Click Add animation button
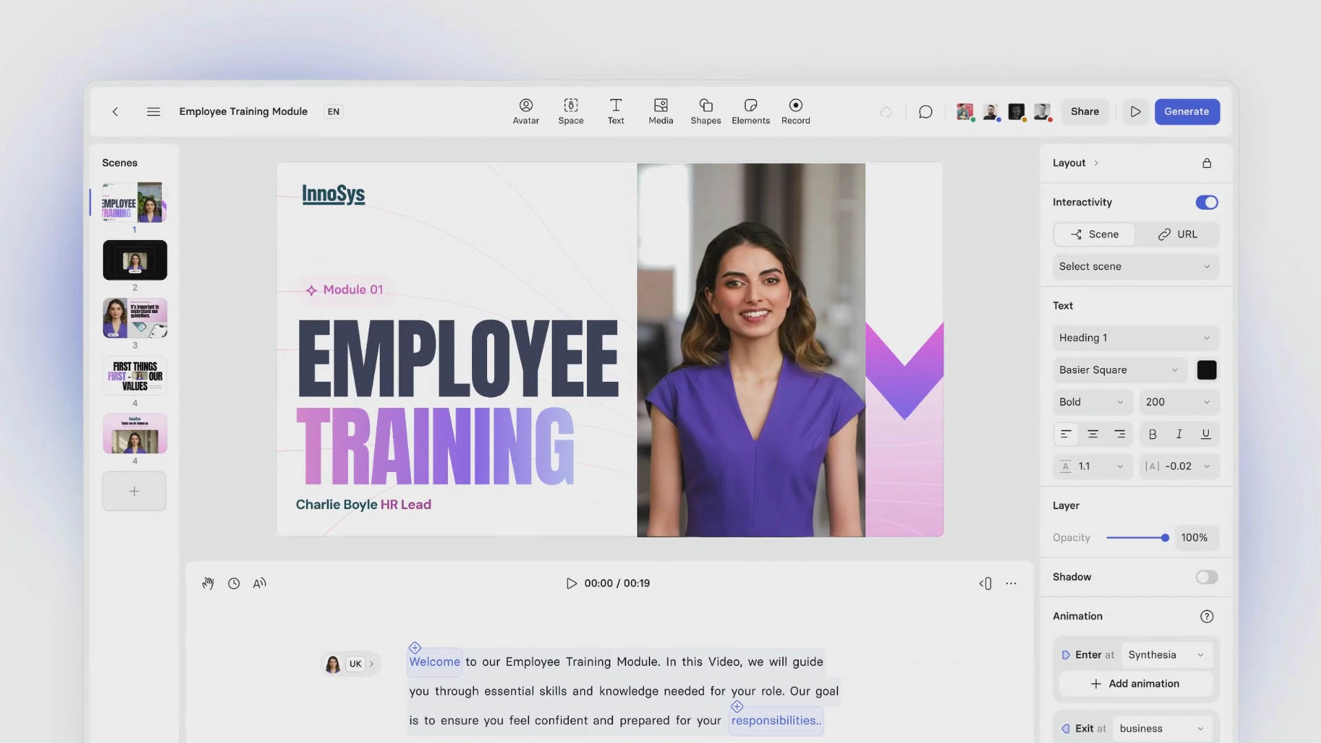The width and height of the screenshot is (1321, 743). [x=1135, y=684]
